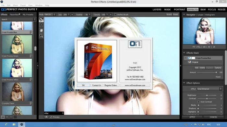
Task: Open the Effect Tone Enhancer dropdown
Action: click(209, 89)
